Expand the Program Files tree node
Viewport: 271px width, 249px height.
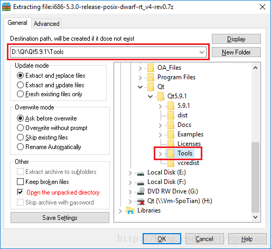pos(141,78)
